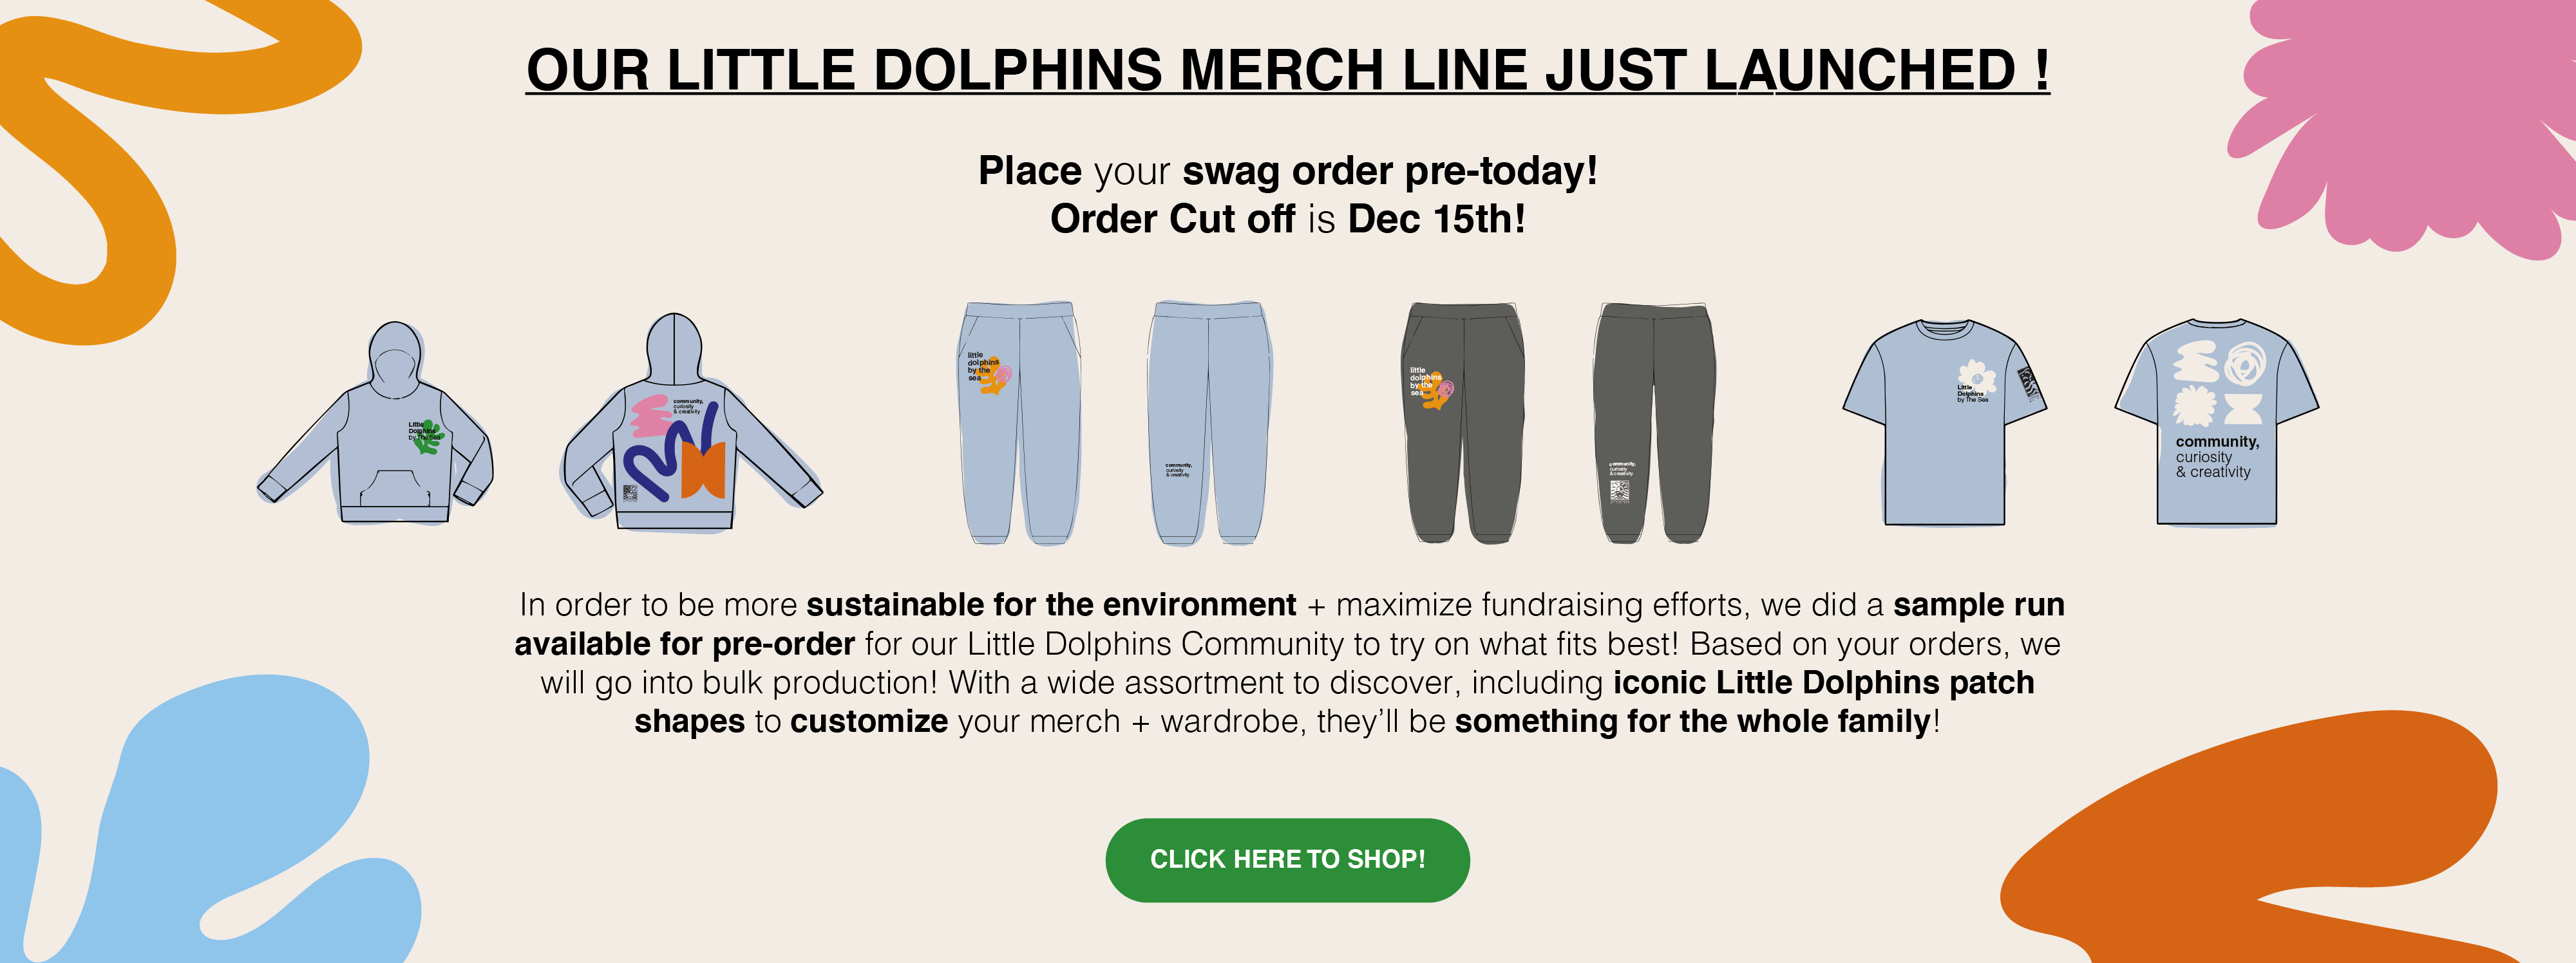Viewport: 2576px width, 963px height.
Task: Click the blue t-shirt back with white shapes
Action: [2217, 422]
